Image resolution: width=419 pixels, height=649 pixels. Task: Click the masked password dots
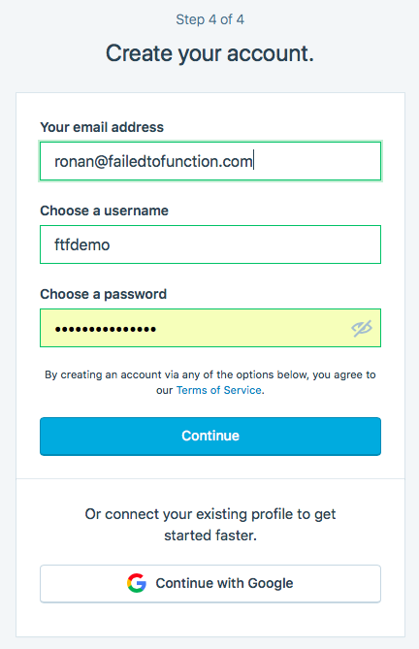106,329
